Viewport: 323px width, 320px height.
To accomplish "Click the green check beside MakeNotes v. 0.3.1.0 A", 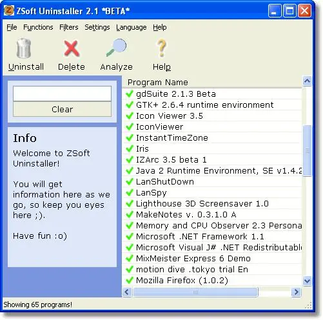I will click(x=130, y=215).
